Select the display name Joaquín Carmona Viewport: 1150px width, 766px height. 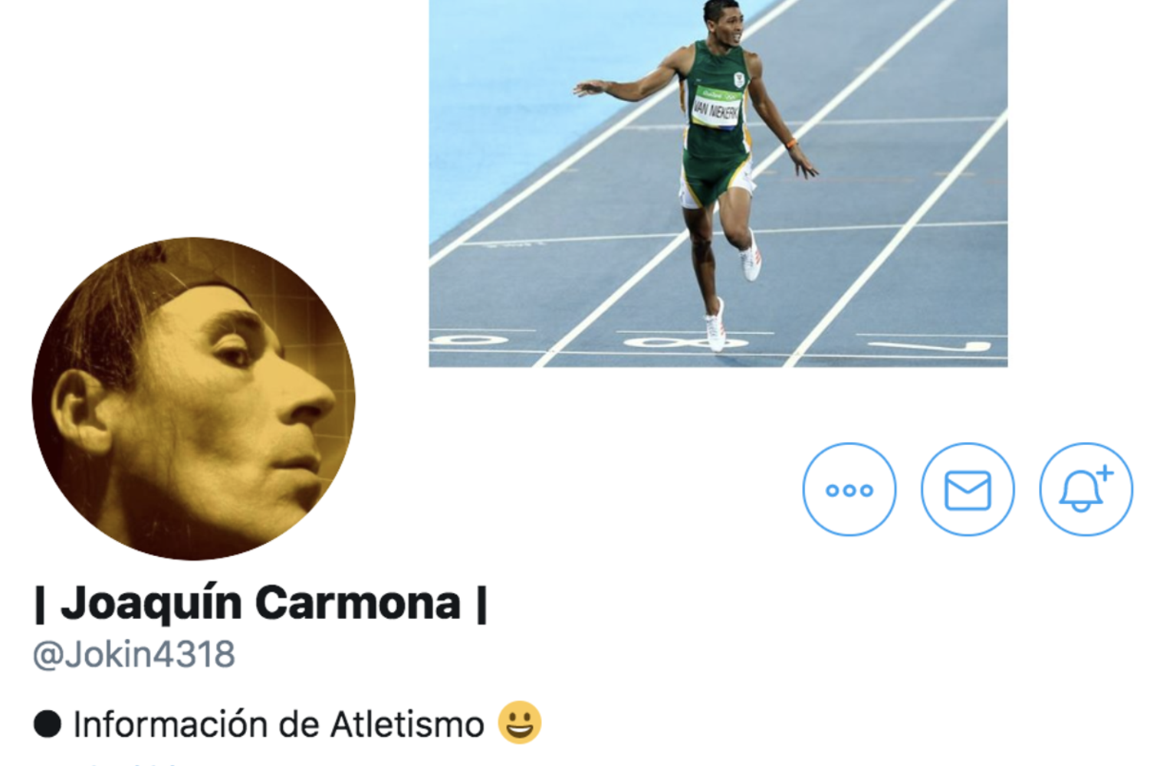coord(261,603)
